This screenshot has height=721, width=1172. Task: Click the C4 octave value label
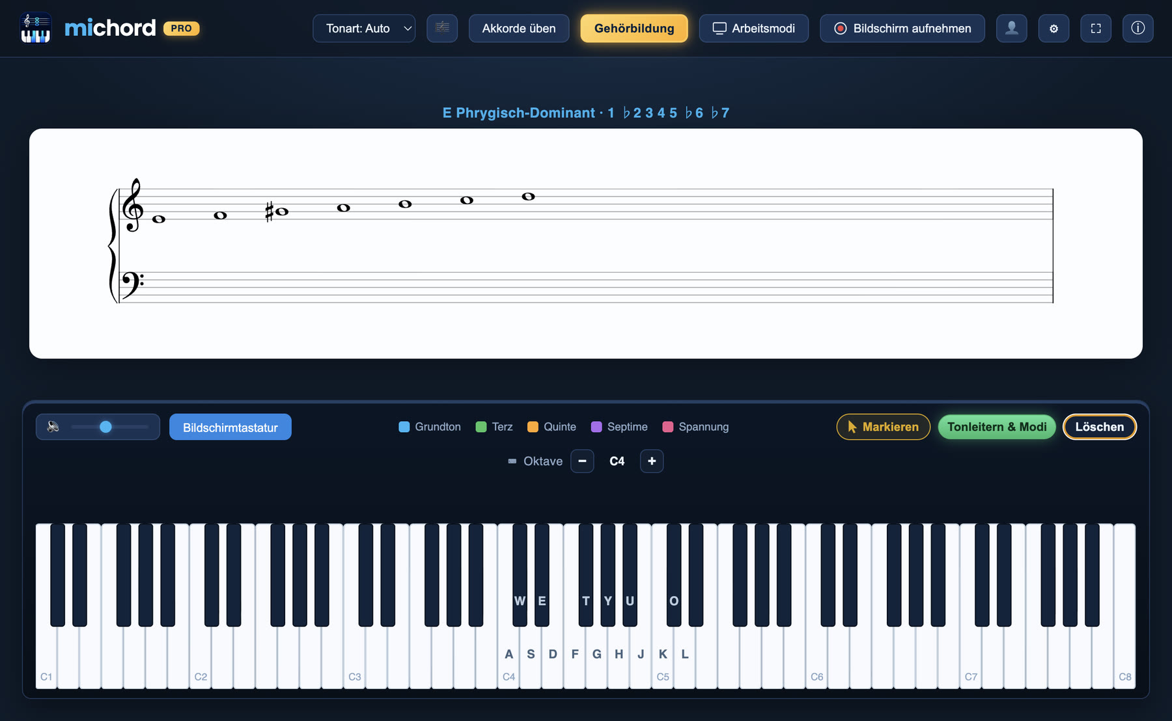[x=617, y=461]
